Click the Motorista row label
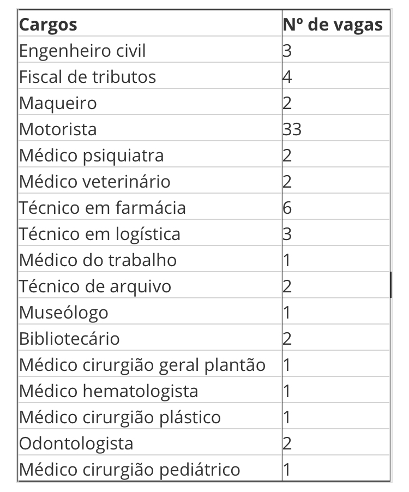 tap(58, 129)
